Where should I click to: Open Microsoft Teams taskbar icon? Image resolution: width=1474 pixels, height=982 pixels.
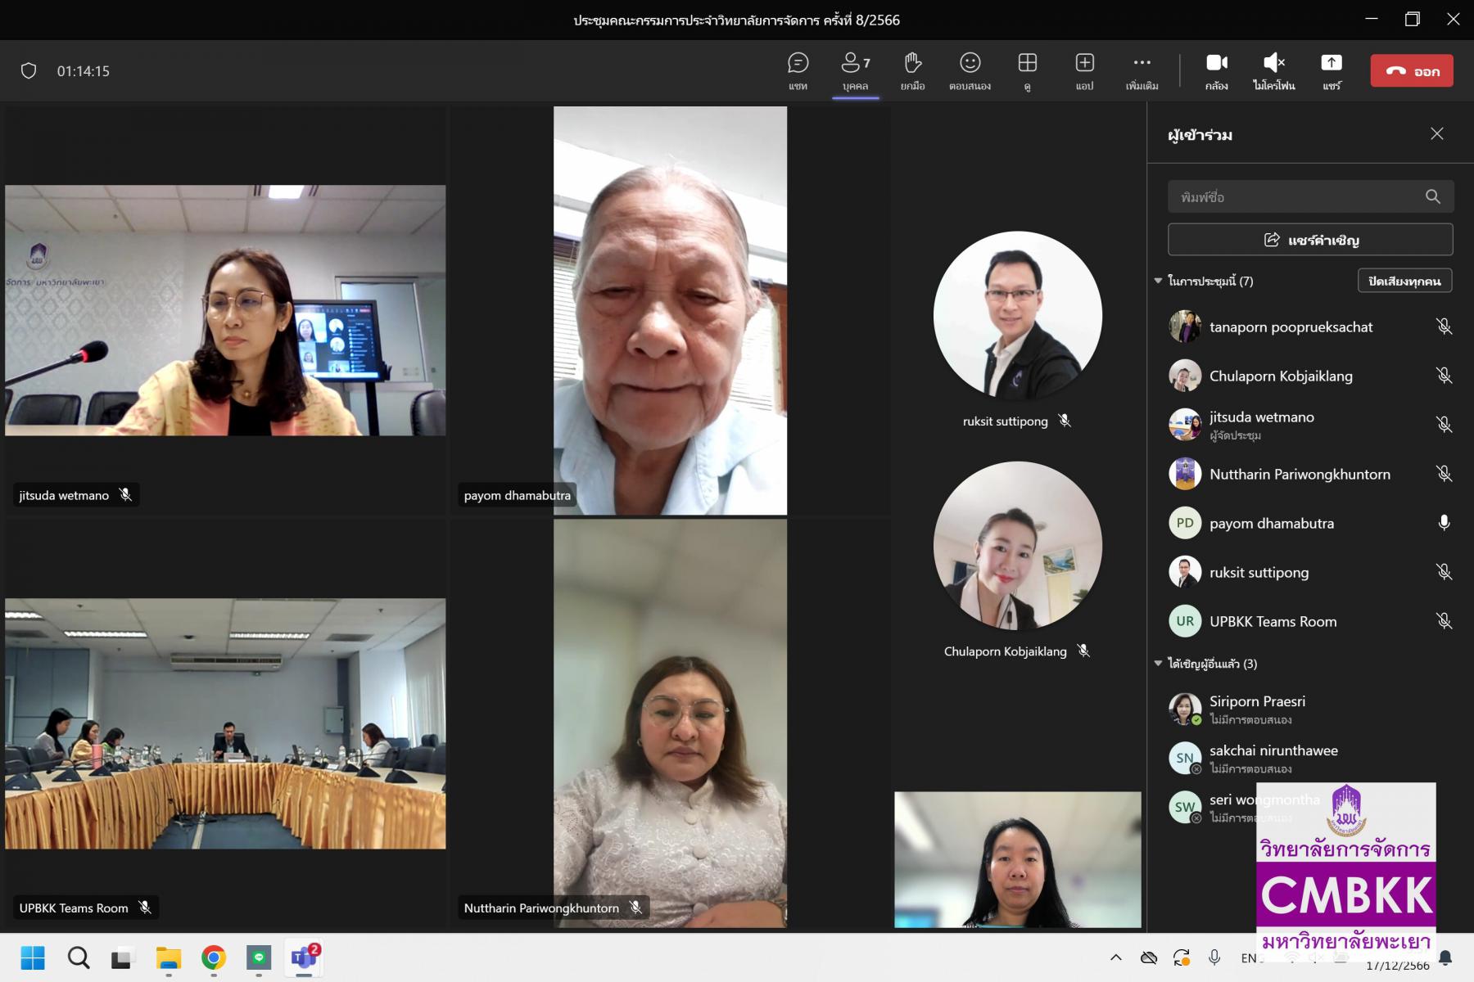coord(304,957)
